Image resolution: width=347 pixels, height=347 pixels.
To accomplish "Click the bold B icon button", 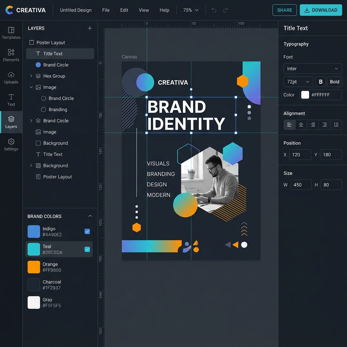I will pyautogui.click(x=321, y=82).
